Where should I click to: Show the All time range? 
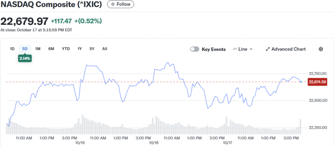coord(104,49)
